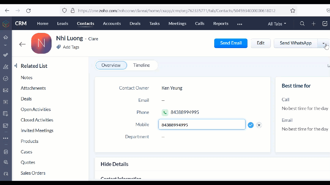Viewport: 330px width, 185px height.
Task: Click the Edit button
Action: point(261,43)
